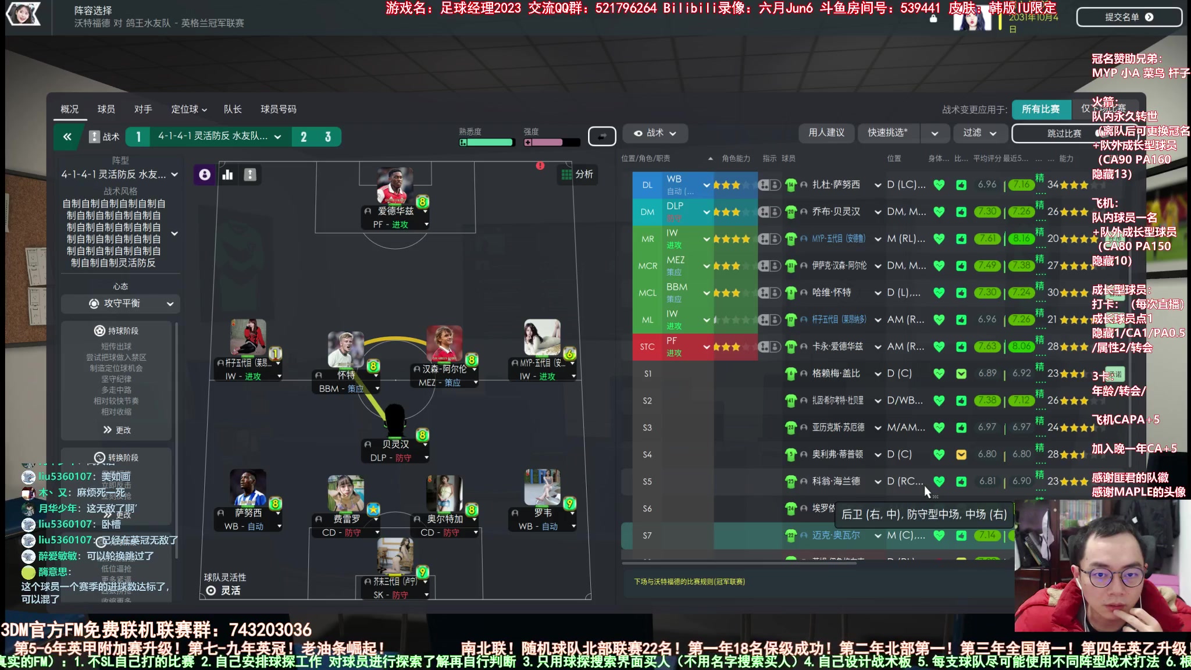The image size is (1191, 670).
Task: Click the heart favorite icon for MIP-五担
Action: pyautogui.click(x=938, y=238)
